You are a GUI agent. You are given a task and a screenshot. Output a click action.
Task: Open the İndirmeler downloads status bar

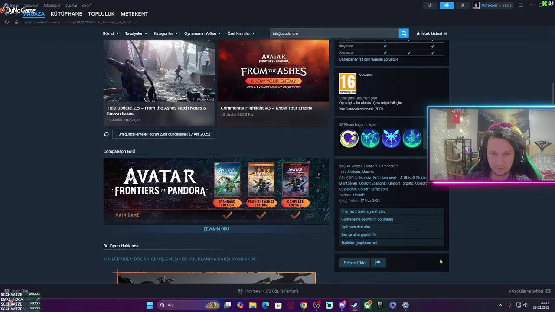(x=268, y=291)
